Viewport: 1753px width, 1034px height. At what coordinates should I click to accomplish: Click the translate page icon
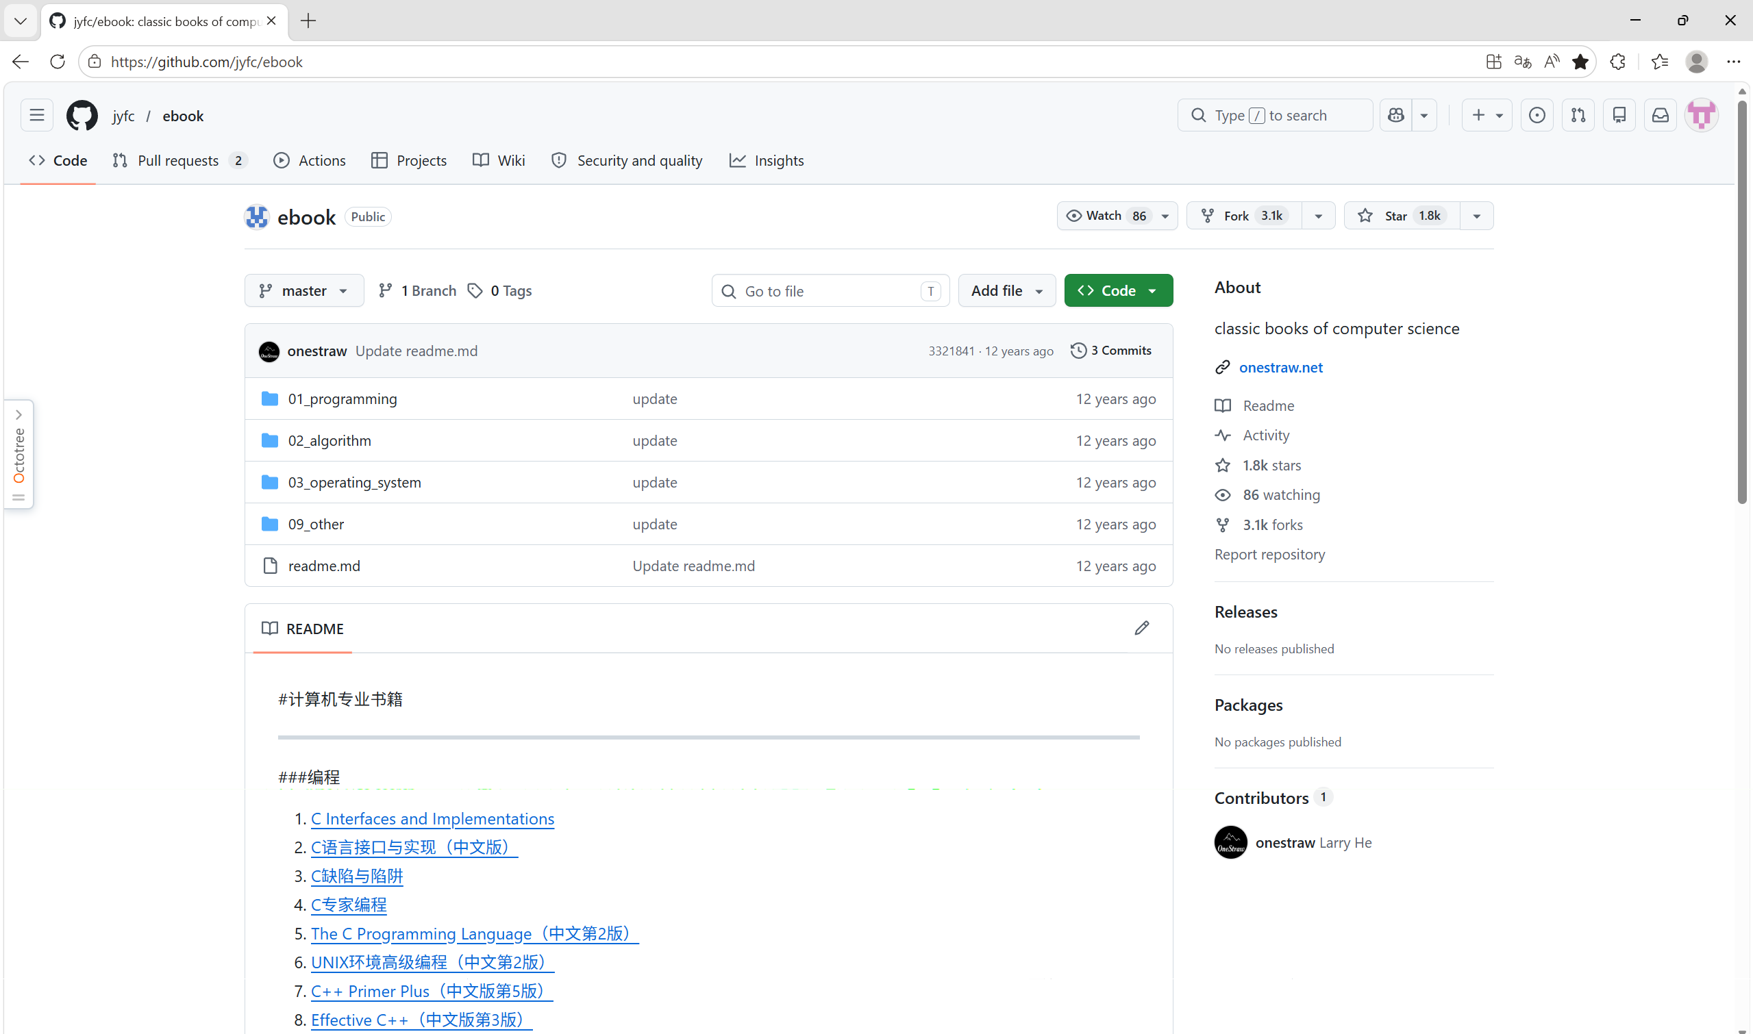click(x=1522, y=62)
